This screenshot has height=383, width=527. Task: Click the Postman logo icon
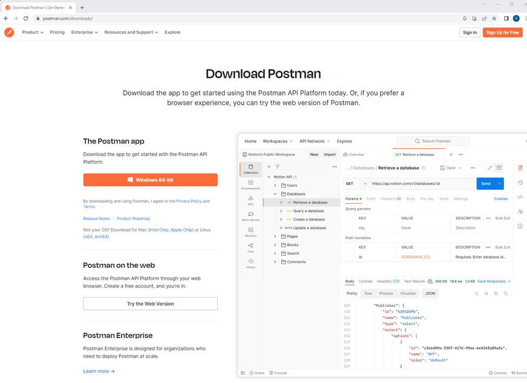(9, 32)
